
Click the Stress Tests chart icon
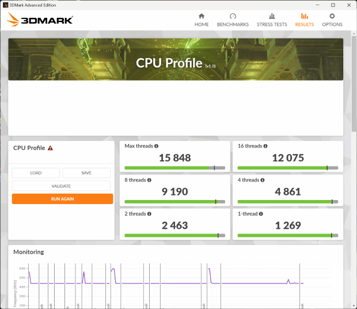click(272, 16)
